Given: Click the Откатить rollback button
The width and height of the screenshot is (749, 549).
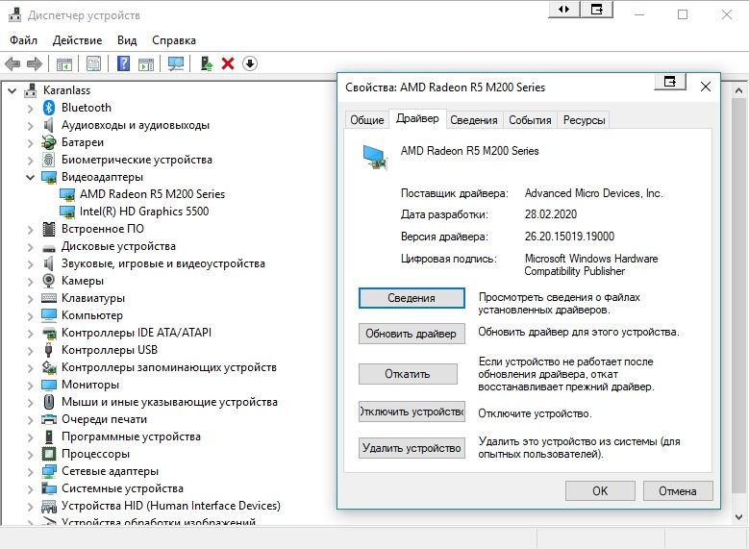Looking at the screenshot, I should [x=408, y=374].
